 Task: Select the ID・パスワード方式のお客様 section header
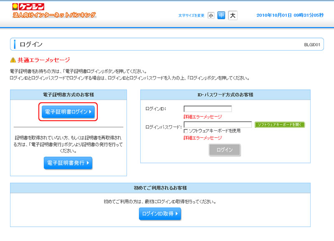pos(225,95)
